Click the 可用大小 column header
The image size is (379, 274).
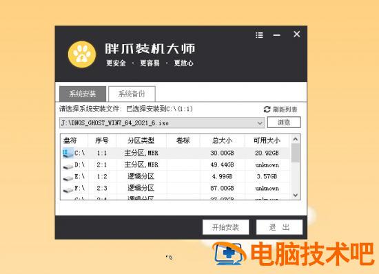click(267, 140)
